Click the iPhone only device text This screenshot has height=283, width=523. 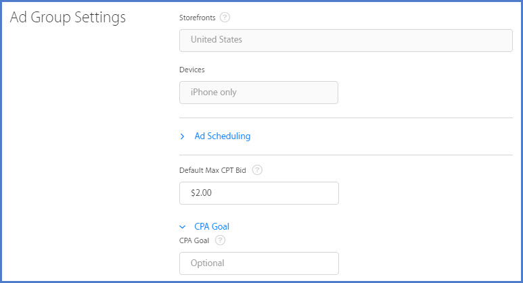click(x=214, y=93)
